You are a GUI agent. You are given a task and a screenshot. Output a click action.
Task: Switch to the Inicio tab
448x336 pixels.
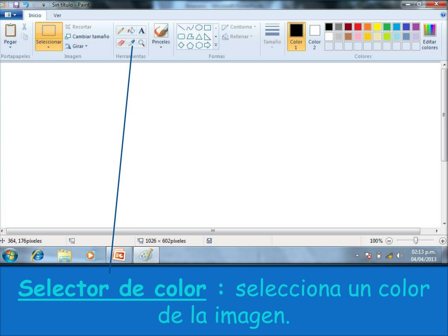point(35,15)
